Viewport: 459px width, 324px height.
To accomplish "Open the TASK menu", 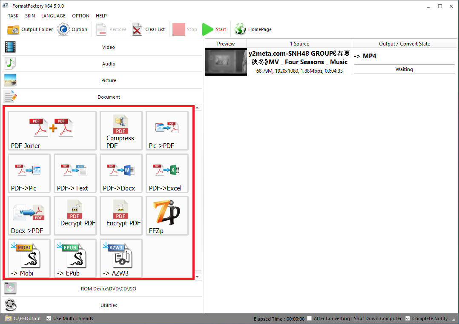I will [13, 16].
